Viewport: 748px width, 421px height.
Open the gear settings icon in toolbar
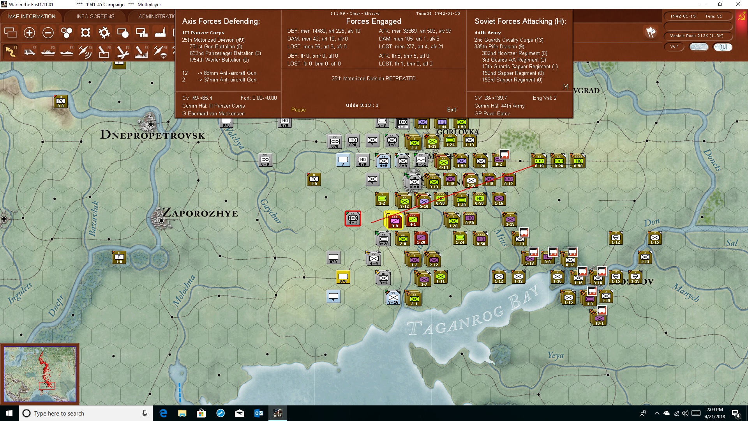coord(104,33)
